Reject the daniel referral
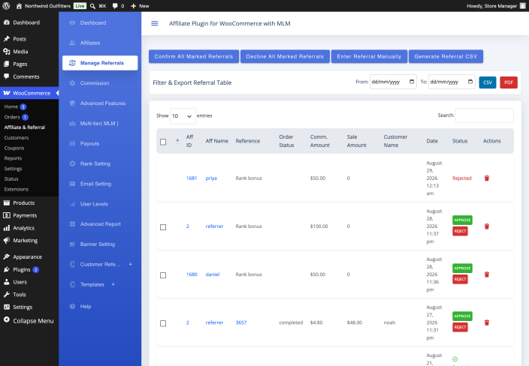The width and height of the screenshot is (529, 366). pyautogui.click(x=460, y=280)
